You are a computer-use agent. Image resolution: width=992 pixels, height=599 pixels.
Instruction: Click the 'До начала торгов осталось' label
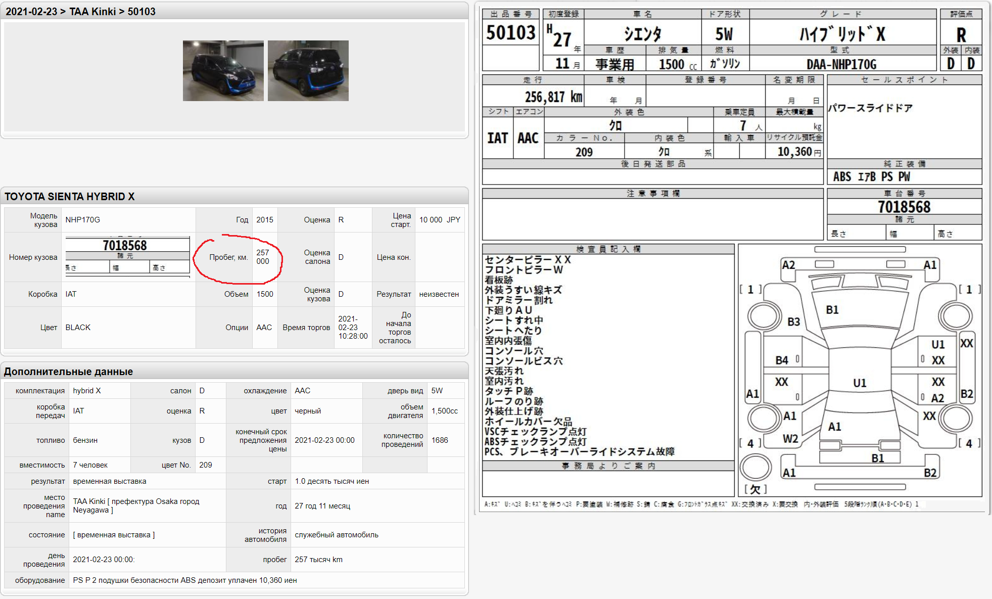[x=395, y=328]
